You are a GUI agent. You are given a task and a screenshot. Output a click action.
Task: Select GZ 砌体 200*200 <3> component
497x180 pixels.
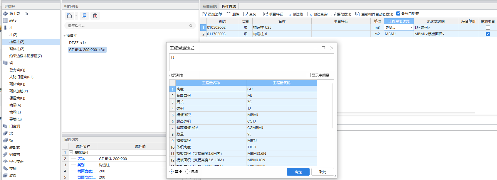[x=87, y=50]
